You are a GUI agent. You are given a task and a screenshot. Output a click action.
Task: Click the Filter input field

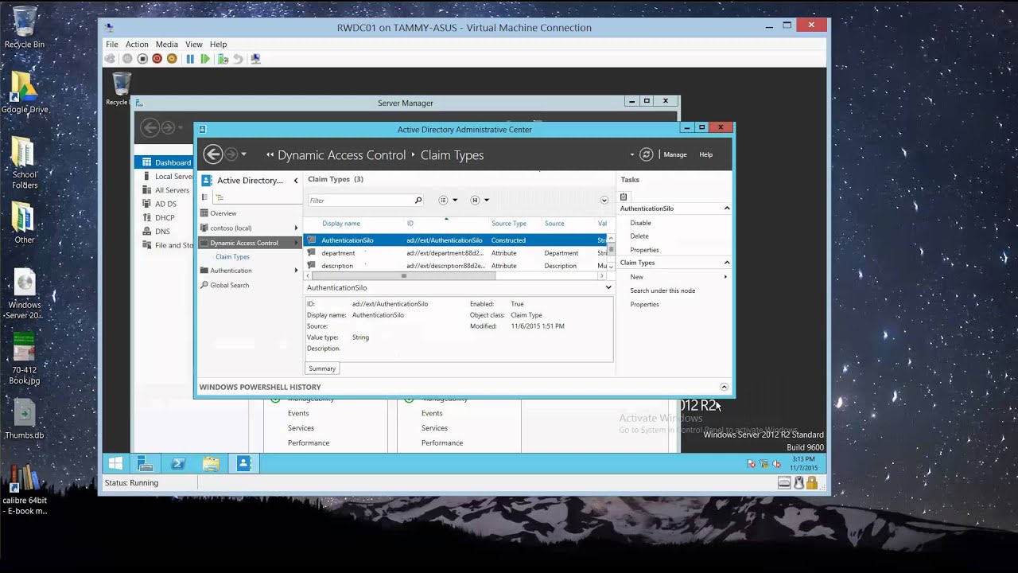point(359,201)
